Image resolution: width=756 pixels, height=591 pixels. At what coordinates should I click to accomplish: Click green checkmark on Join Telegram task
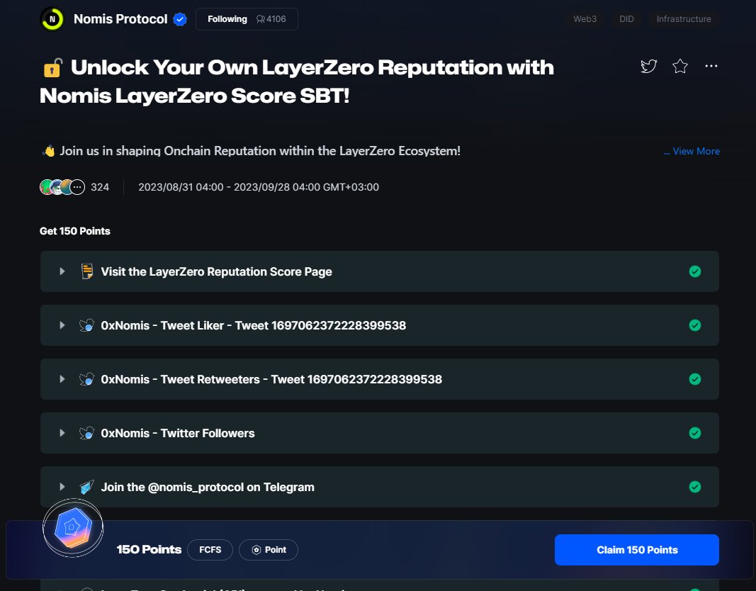point(695,487)
